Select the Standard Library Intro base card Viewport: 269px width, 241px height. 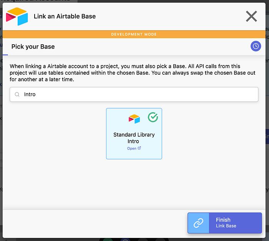click(x=134, y=134)
